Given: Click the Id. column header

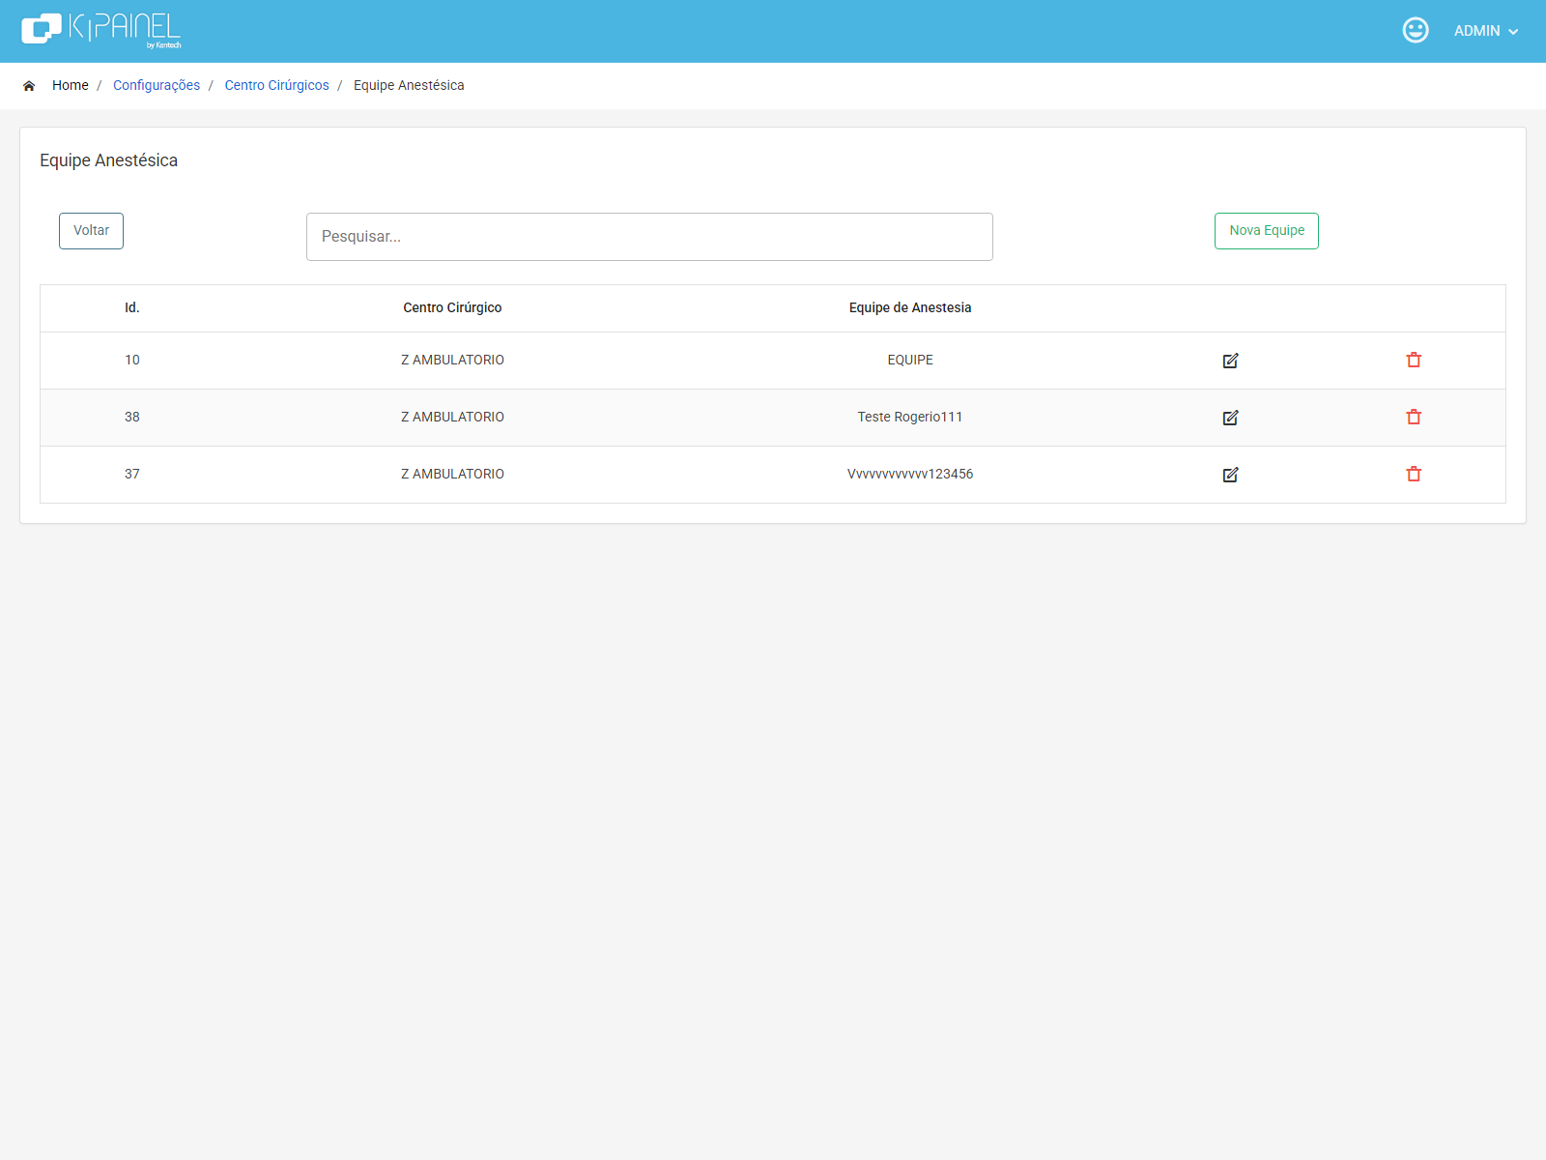Looking at the screenshot, I should click(132, 307).
